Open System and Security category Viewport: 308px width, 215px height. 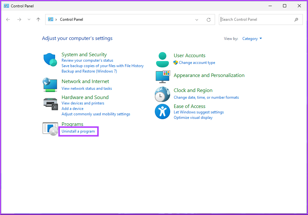click(84, 54)
